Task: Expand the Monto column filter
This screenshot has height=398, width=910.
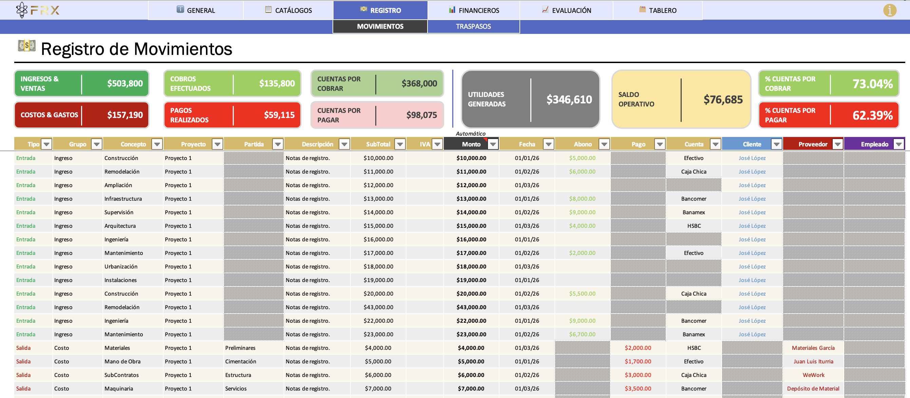Action: click(x=493, y=144)
